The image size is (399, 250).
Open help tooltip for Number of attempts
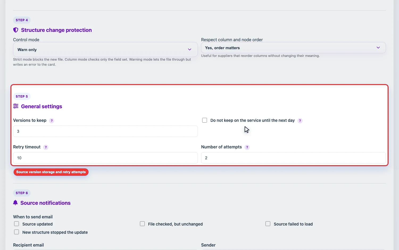coord(247,147)
